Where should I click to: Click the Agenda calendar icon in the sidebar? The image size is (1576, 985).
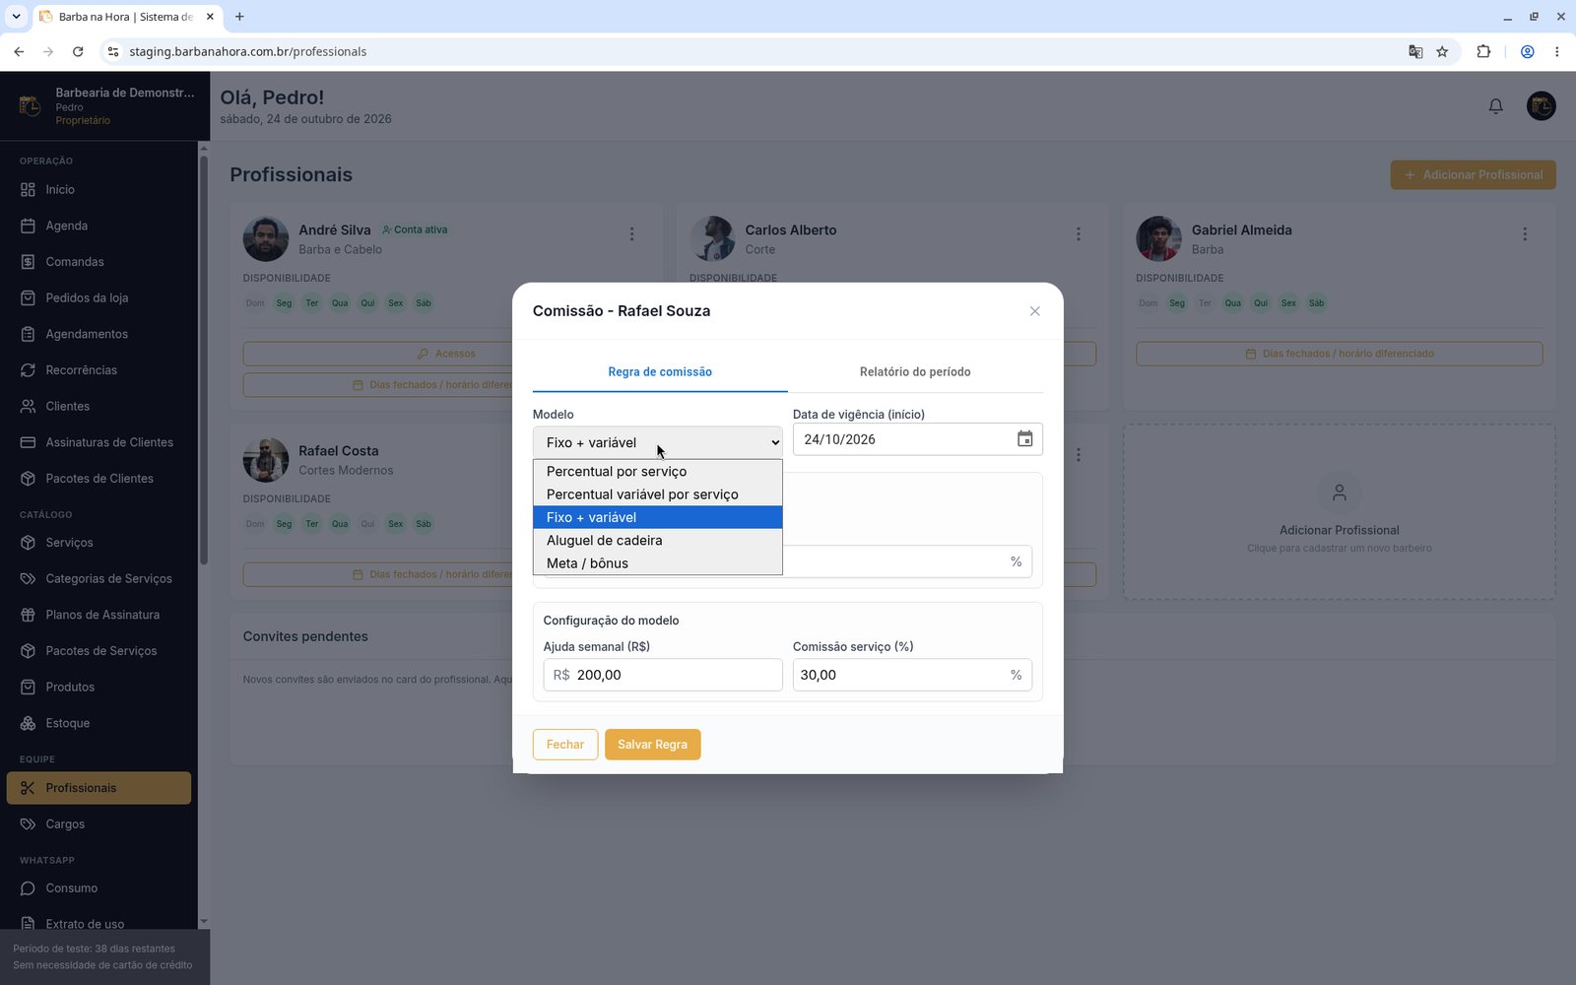(28, 226)
